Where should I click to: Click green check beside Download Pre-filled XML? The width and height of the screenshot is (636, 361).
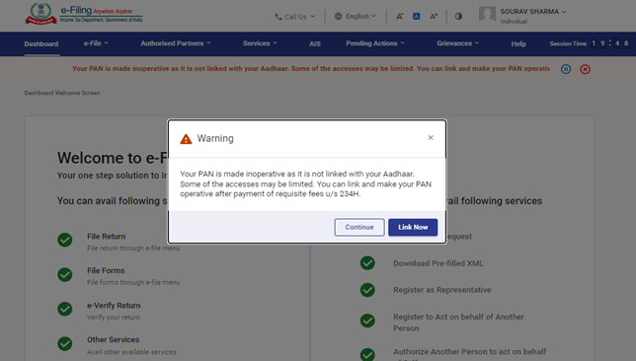click(367, 263)
